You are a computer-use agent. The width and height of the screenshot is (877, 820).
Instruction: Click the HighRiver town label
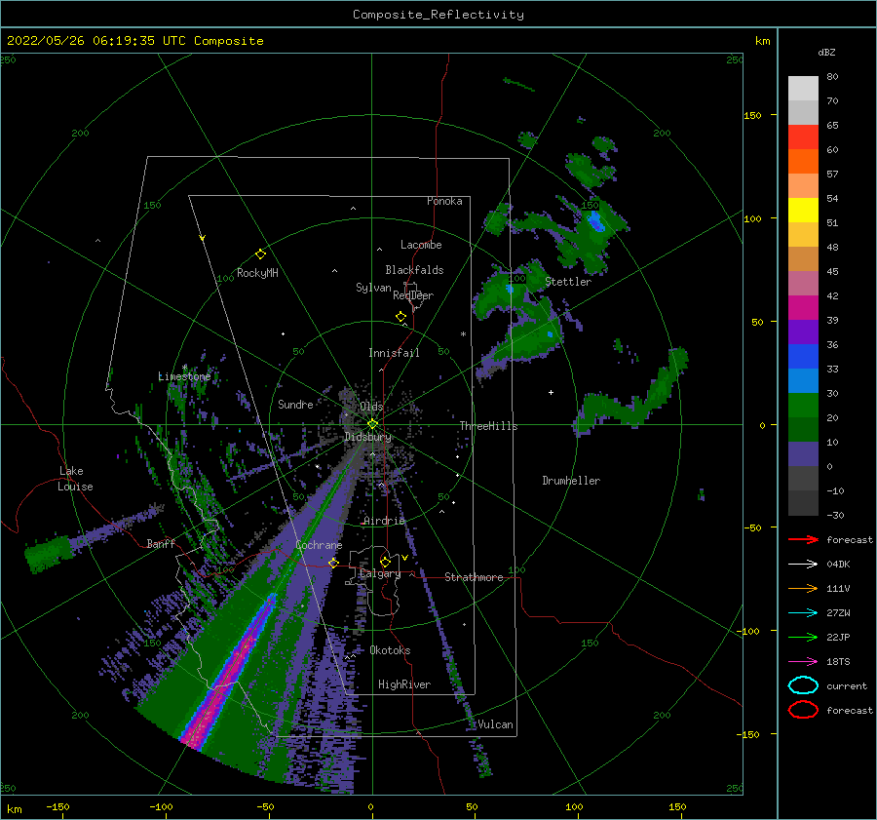coord(404,684)
